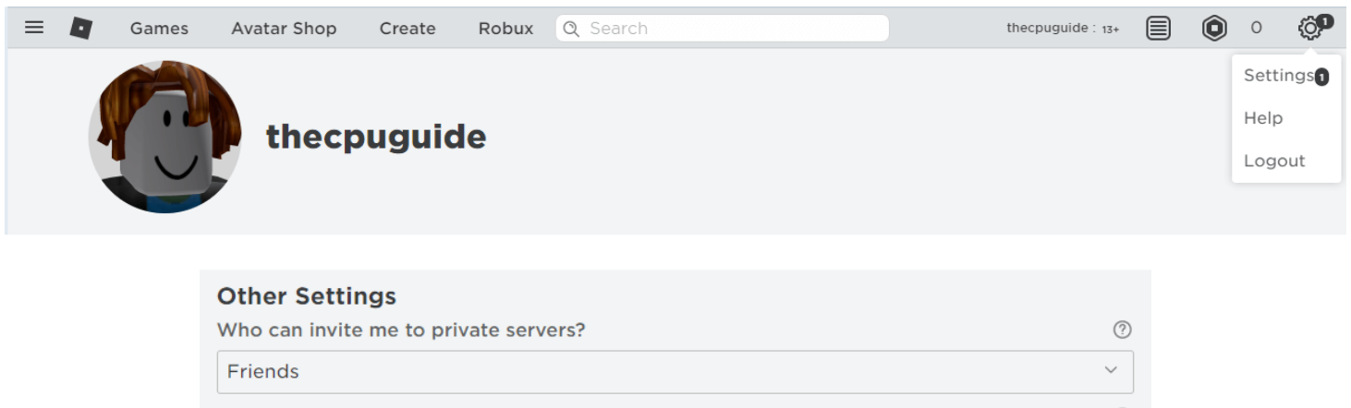The height and width of the screenshot is (408, 1351).
Task: Click the Robux balance count
Action: pos(1256,29)
